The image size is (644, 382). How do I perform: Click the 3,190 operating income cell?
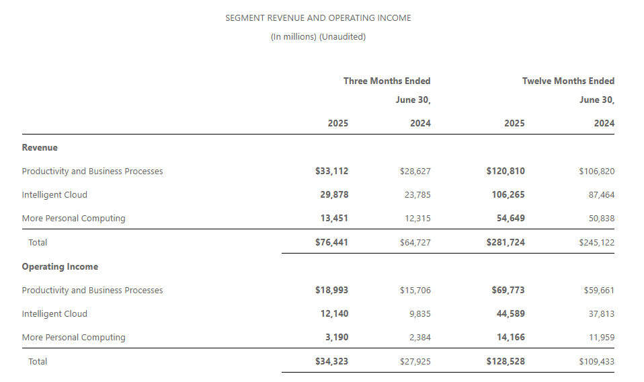pyautogui.click(x=337, y=337)
